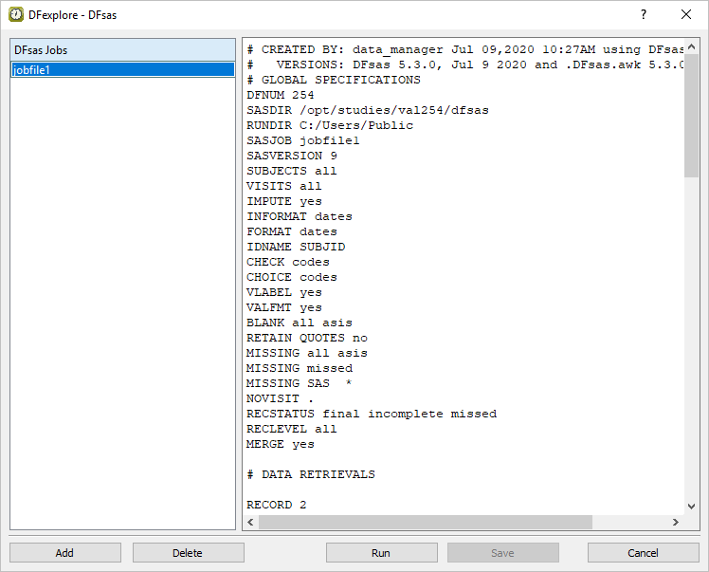Cancel and dismiss the dialog
Image resolution: width=709 pixels, height=572 pixels.
[x=643, y=553]
